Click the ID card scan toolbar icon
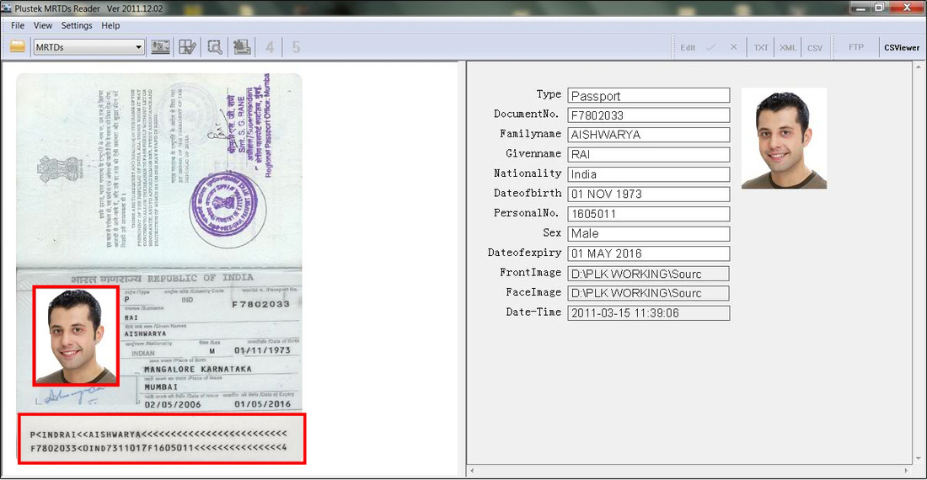927x480 pixels. click(x=160, y=47)
